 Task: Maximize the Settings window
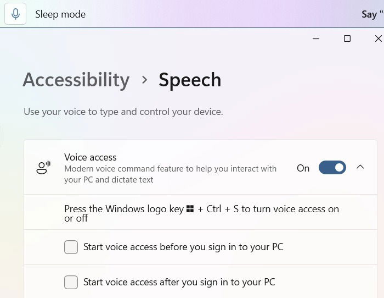(x=347, y=38)
